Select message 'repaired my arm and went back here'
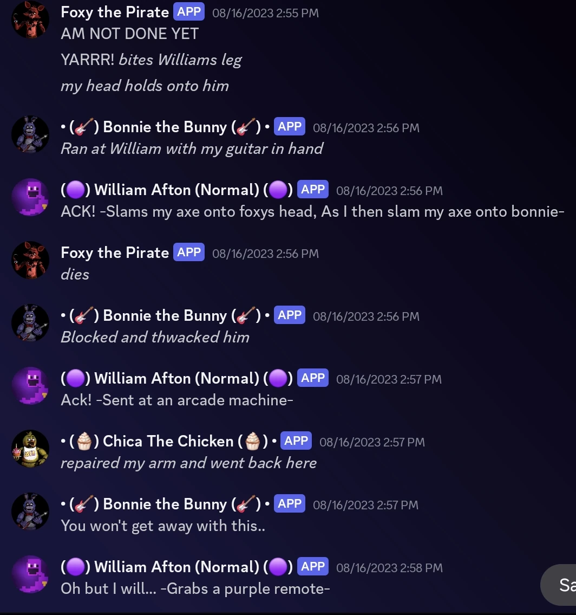The height and width of the screenshot is (615, 576). tap(188, 463)
